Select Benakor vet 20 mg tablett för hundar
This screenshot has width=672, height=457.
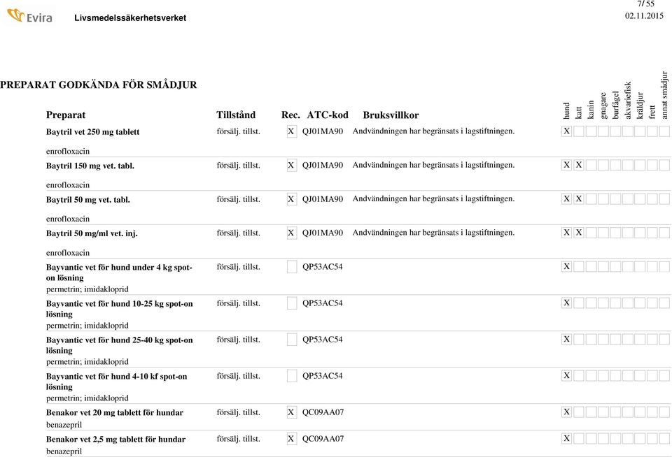pos(114,412)
